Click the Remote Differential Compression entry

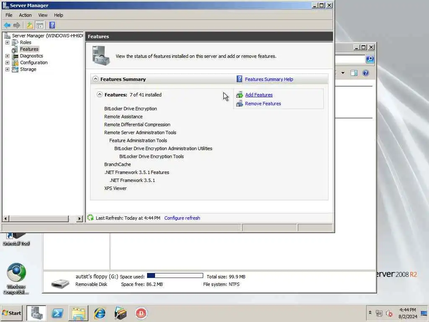[137, 125]
